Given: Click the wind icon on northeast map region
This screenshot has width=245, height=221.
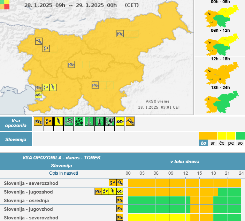Looking at the screenshot, I should point(120,33).
